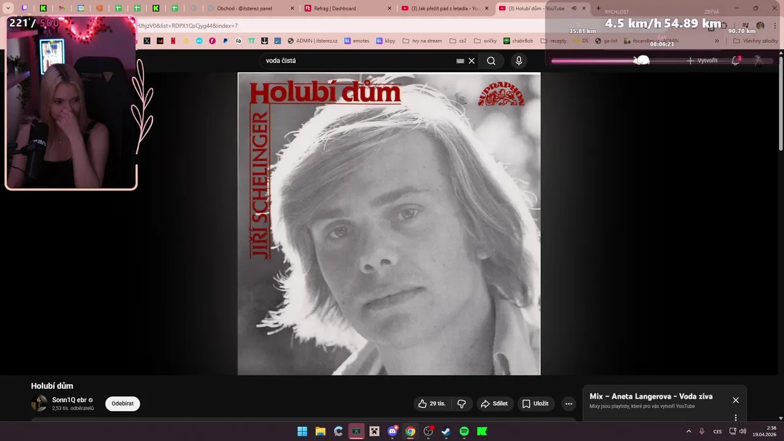Show hidden system tray icons chevron
Image resolution: width=784 pixels, height=441 pixels.
click(x=688, y=431)
